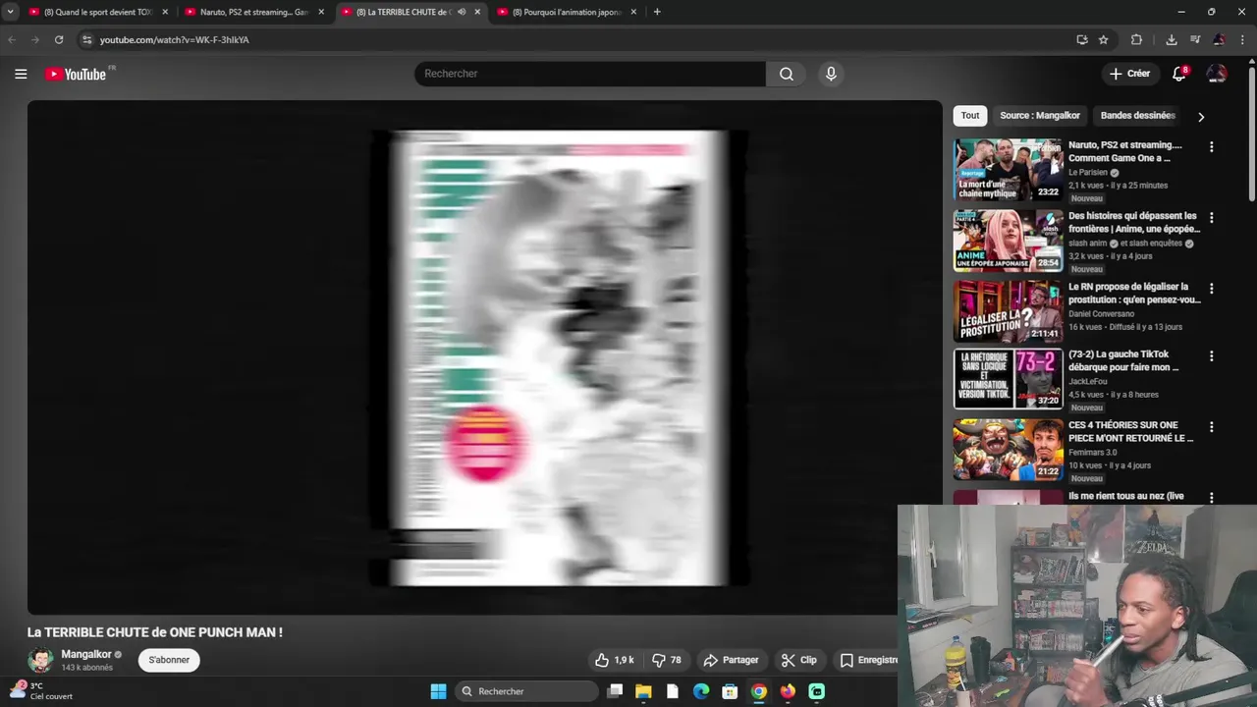Like the video with thumbs up
Viewport: 1257px width, 707px height.
tap(615, 660)
